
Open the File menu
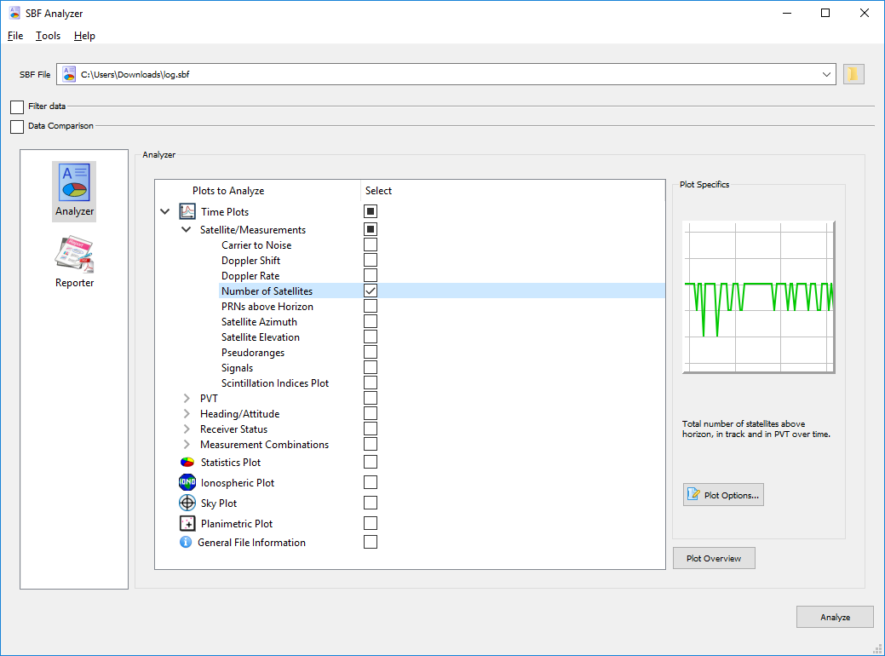(15, 36)
